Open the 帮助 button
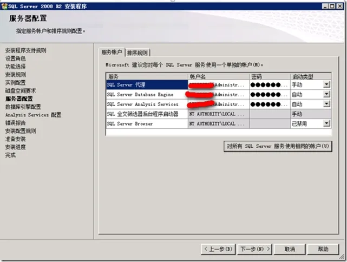This screenshot has height=262, width=347. click(x=323, y=249)
